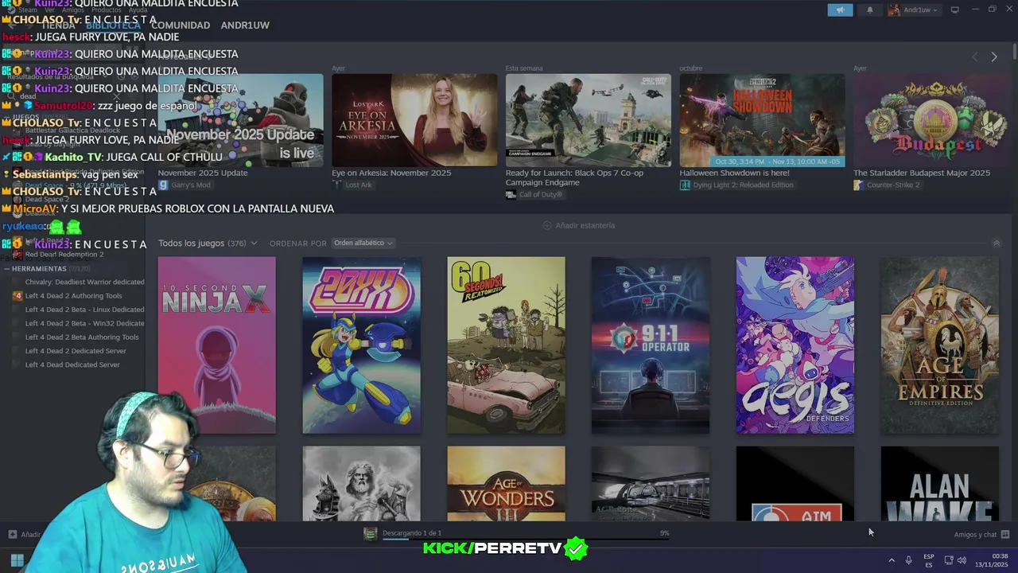Open the Steam announcements megaphone button

tap(840, 10)
